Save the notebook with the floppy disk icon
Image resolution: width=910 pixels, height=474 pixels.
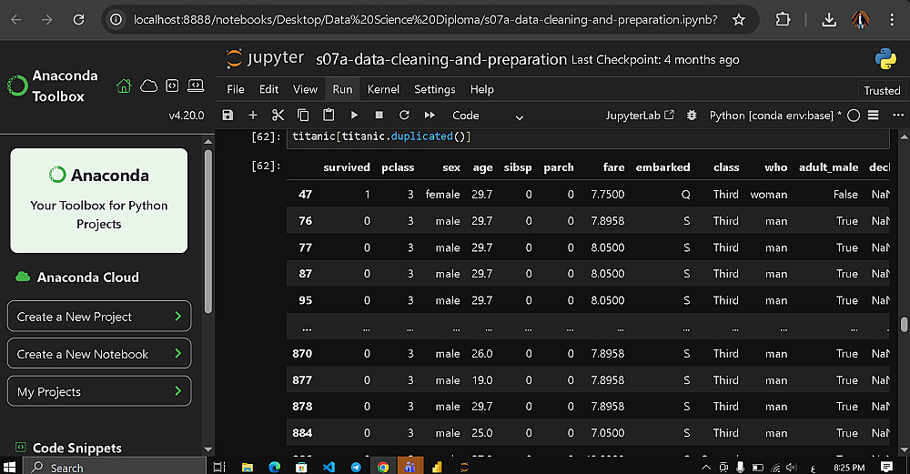(x=227, y=116)
